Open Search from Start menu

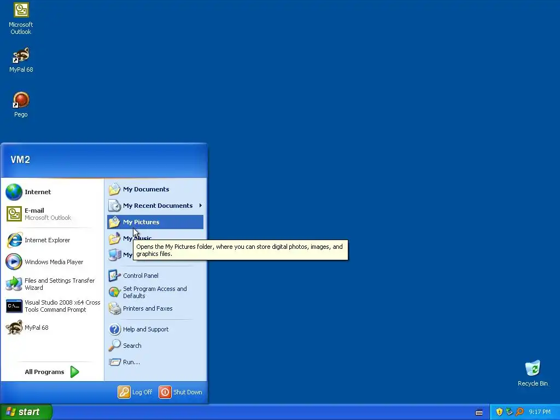(x=155, y=346)
